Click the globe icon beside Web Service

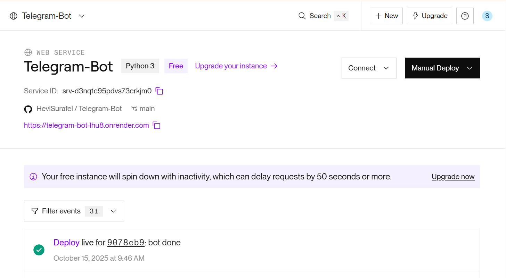click(28, 52)
